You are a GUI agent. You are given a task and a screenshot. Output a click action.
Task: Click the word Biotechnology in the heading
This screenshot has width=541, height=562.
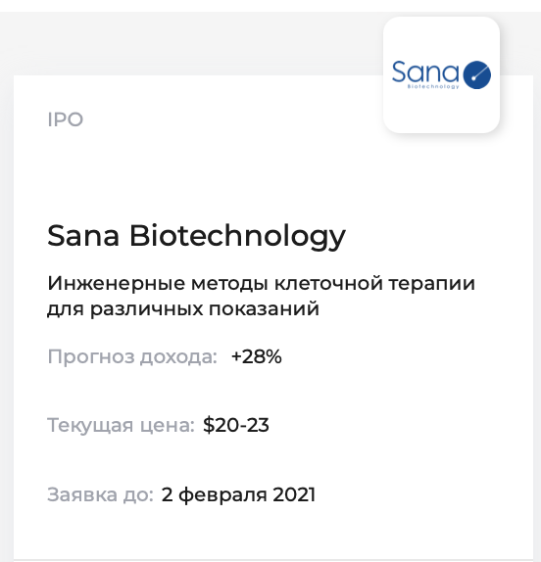tap(237, 236)
